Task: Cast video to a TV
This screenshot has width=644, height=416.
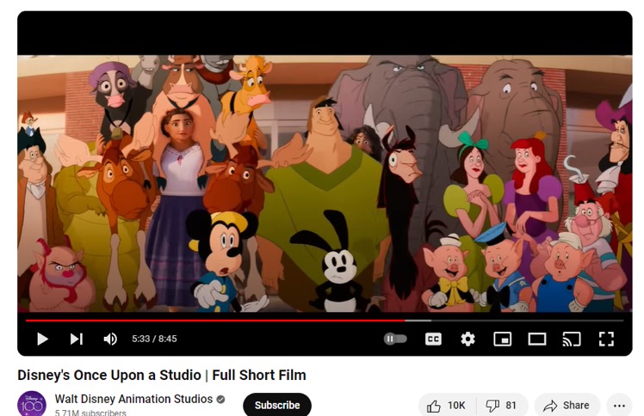Action: point(572,339)
